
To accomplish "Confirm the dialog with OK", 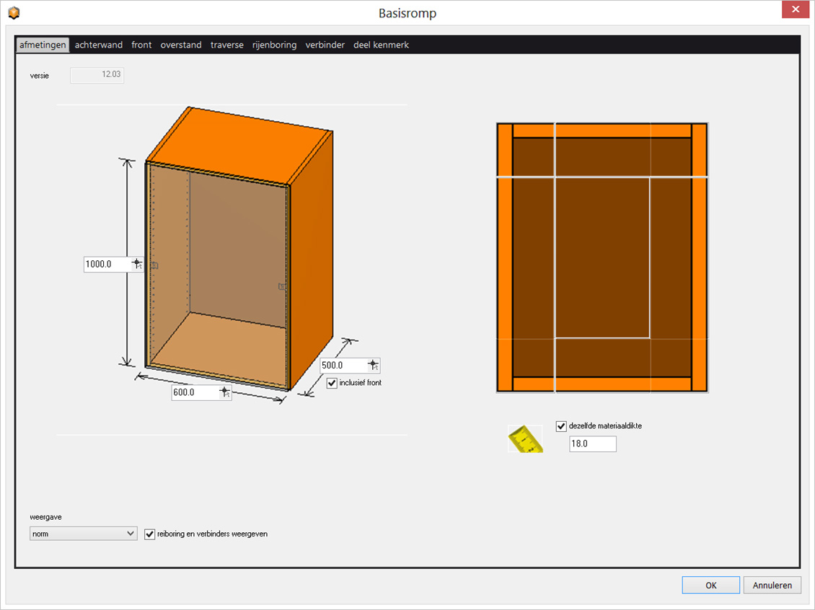I will pos(710,585).
